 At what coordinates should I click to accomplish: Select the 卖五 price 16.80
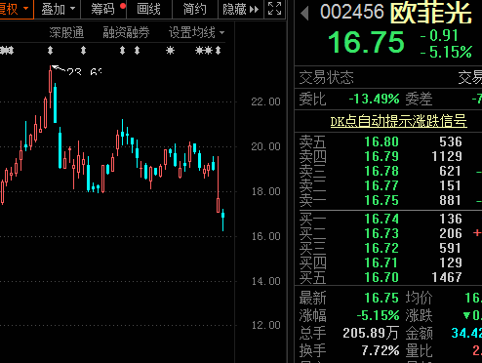(x=382, y=141)
